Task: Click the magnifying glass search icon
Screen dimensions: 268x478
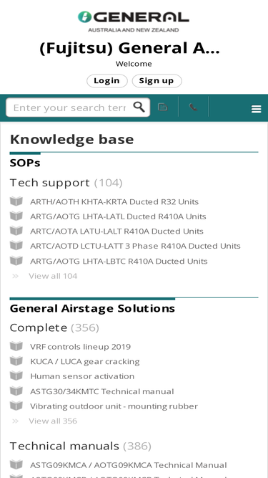Action: 139,107
